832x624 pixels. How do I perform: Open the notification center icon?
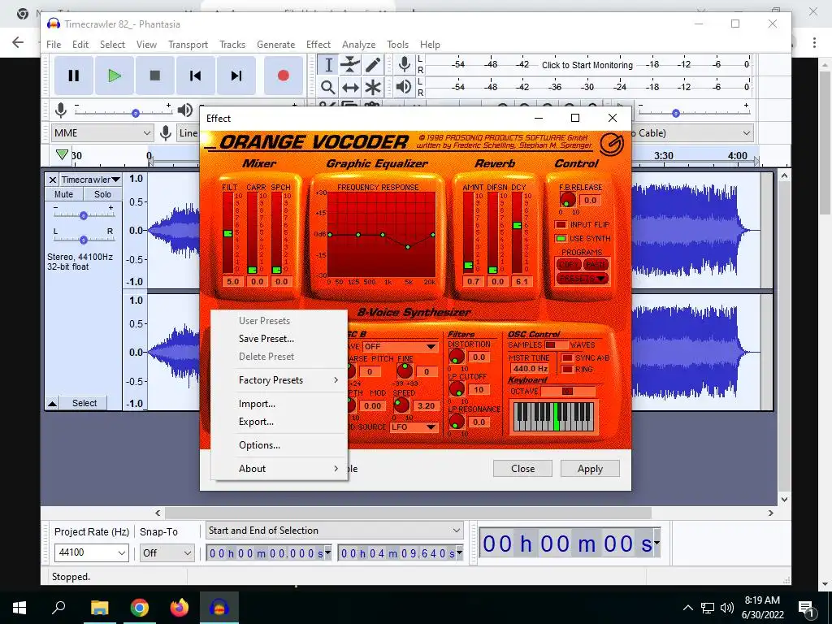tap(807, 608)
